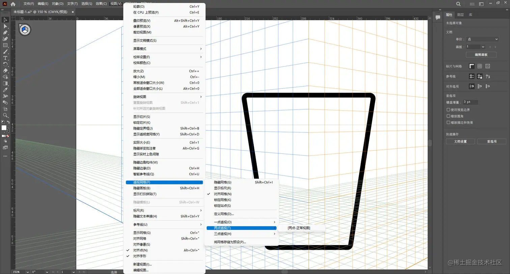Click the Home icon next to Ai logo
Viewport: 510px width, 274px height.
point(13,4)
